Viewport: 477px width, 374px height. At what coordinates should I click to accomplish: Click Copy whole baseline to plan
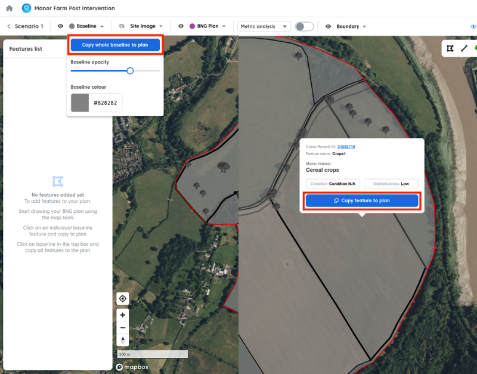115,45
